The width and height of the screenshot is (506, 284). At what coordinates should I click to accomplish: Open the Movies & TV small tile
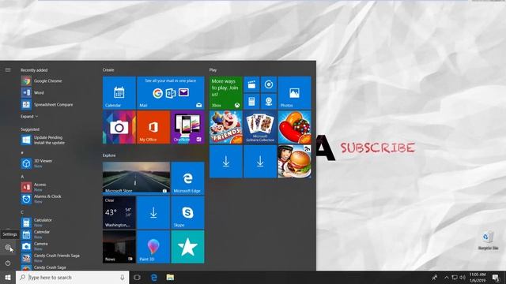[251, 84]
